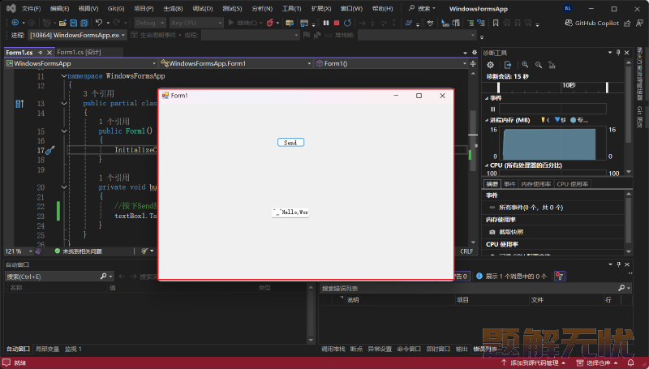Open the 121 % zoom level dropdown
Image resolution: width=649 pixels, height=369 pixels.
click(19, 251)
